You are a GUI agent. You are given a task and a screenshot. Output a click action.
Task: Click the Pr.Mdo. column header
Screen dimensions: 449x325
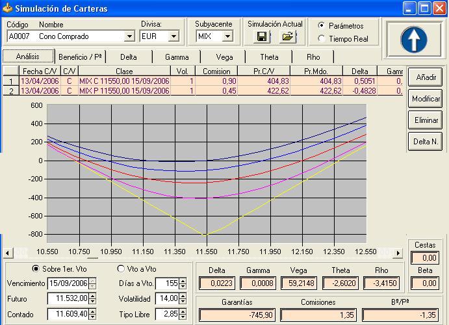click(x=316, y=71)
